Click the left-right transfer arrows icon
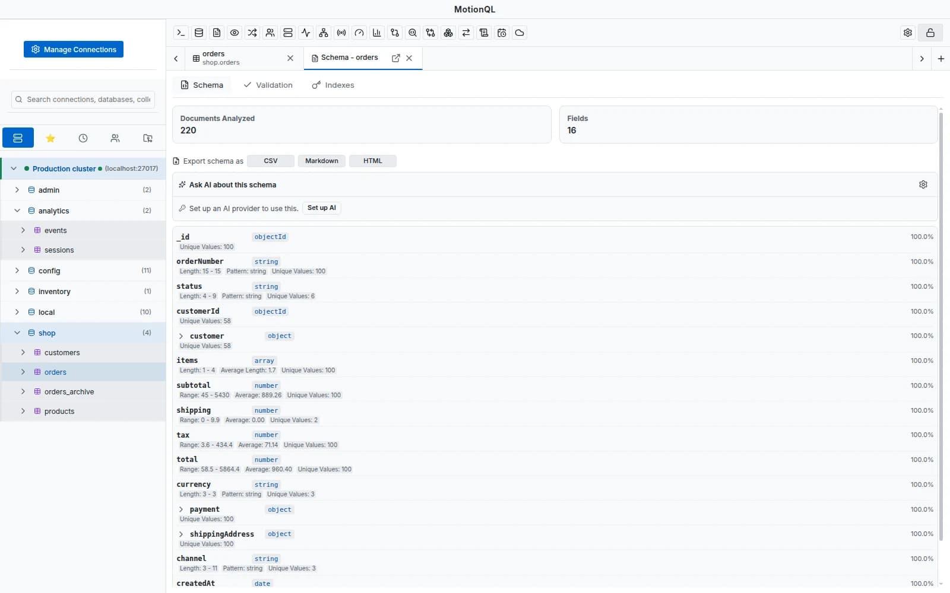Viewport: 950px width, 593px height. click(466, 33)
